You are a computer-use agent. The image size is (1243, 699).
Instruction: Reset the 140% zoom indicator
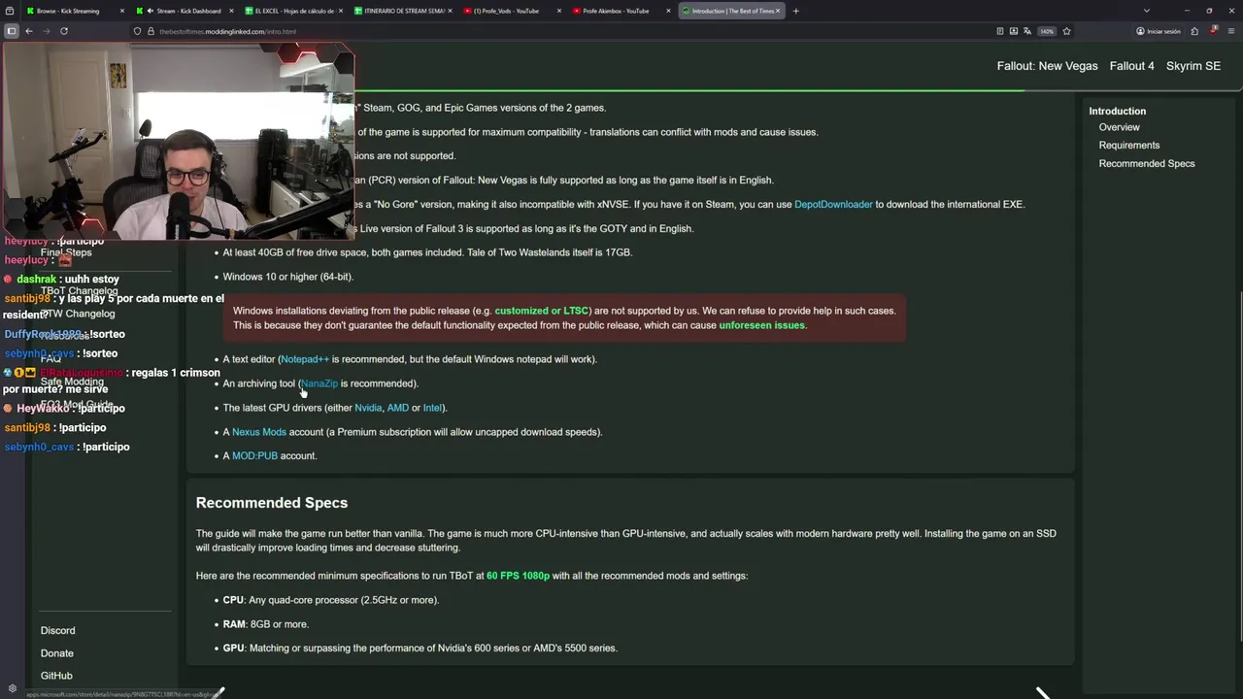(x=1047, y=31)
